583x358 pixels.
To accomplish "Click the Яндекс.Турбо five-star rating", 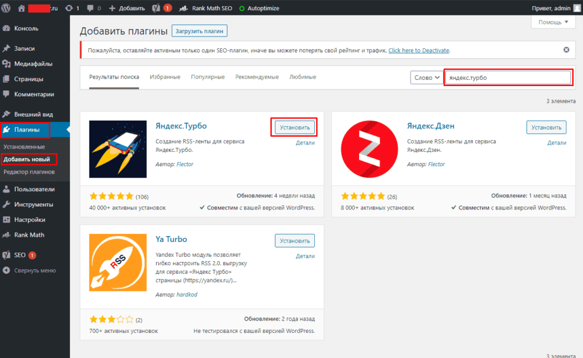I will 111,196.
